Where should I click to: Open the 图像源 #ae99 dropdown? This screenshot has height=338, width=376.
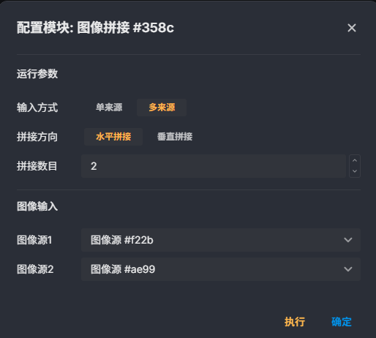coord(221,269)
